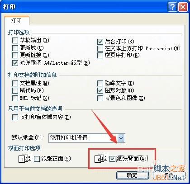Click the help question mark icon
This screenshot has height=184, width=190.
point(172,7)
